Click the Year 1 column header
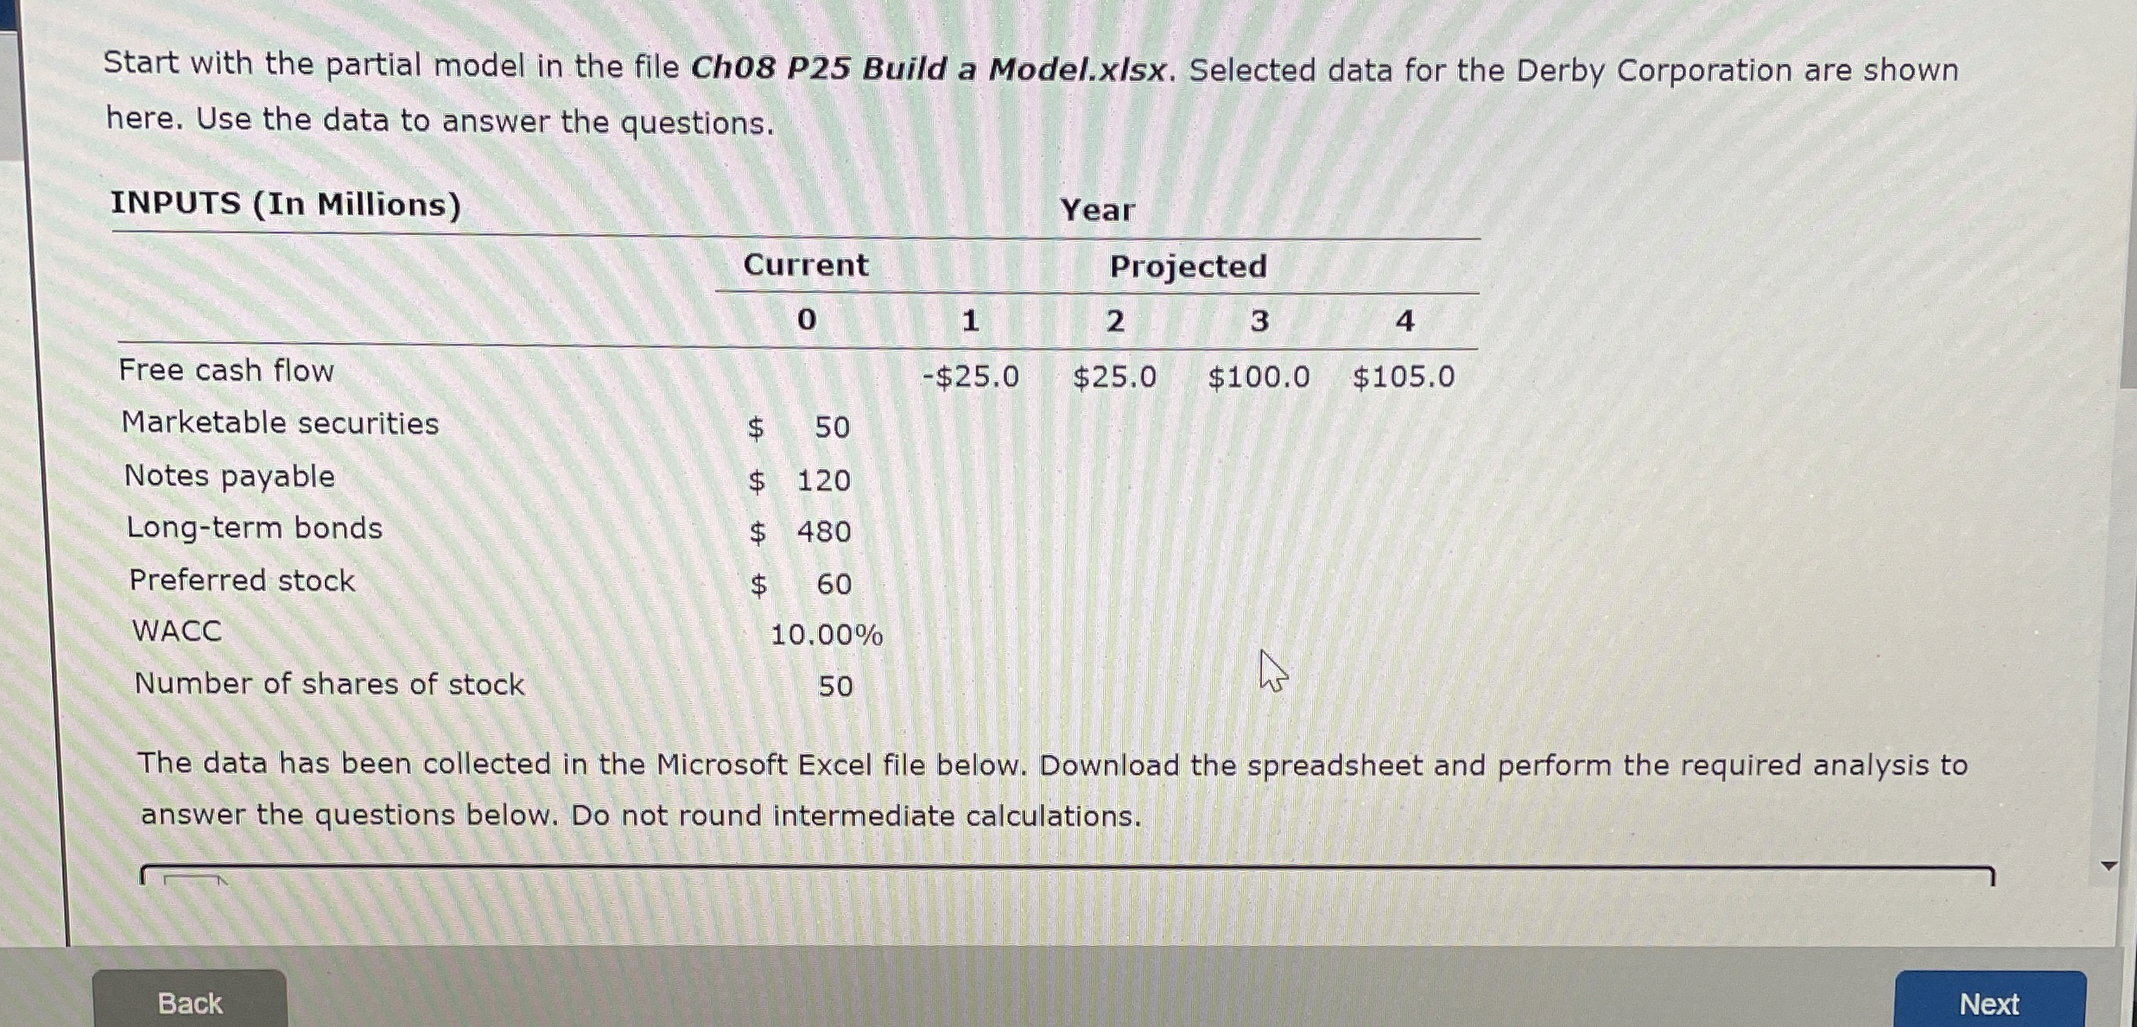 click(971, 320)
